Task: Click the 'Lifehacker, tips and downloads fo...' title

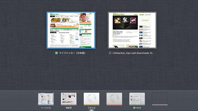Action: (134, 53)
